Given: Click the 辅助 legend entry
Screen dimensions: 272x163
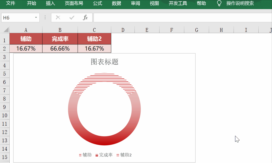Looking at the screenshot, I should click(85, 155).
